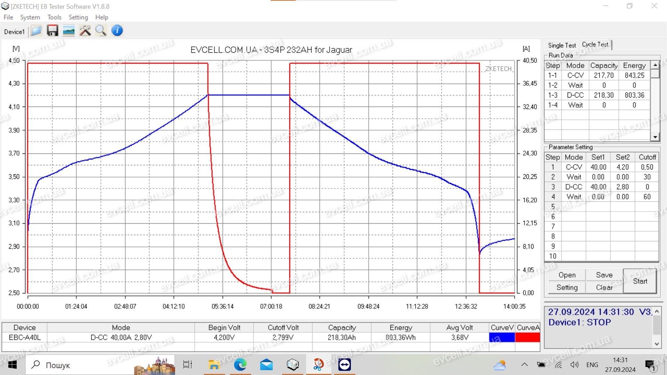Click the Start button
This screenshot has width=667, height=375.
pyautogui.click(x=640, y=281)
